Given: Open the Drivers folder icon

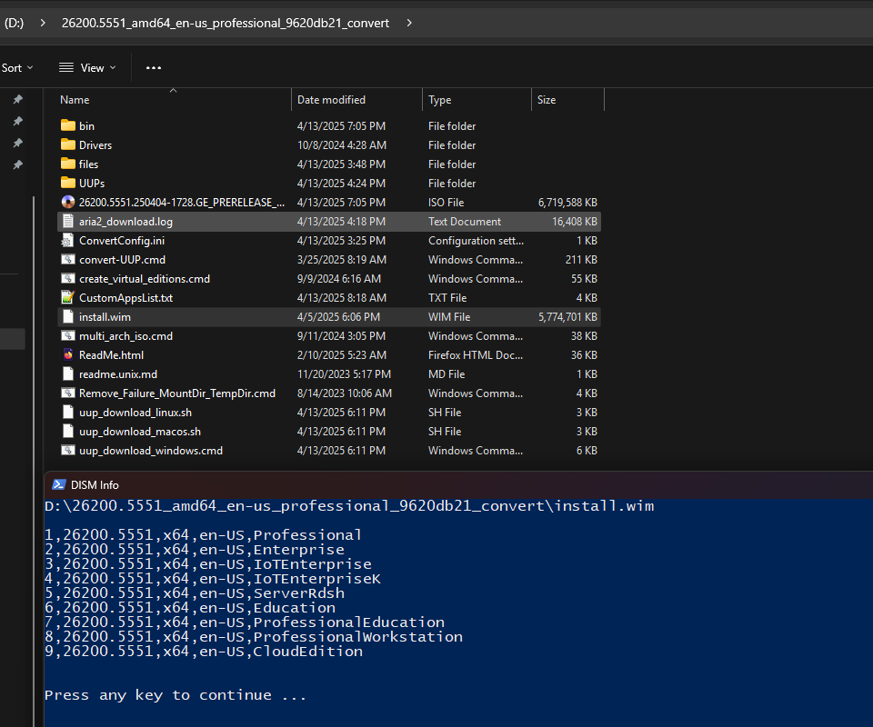Looking at the screenshot, I should 68,144.
